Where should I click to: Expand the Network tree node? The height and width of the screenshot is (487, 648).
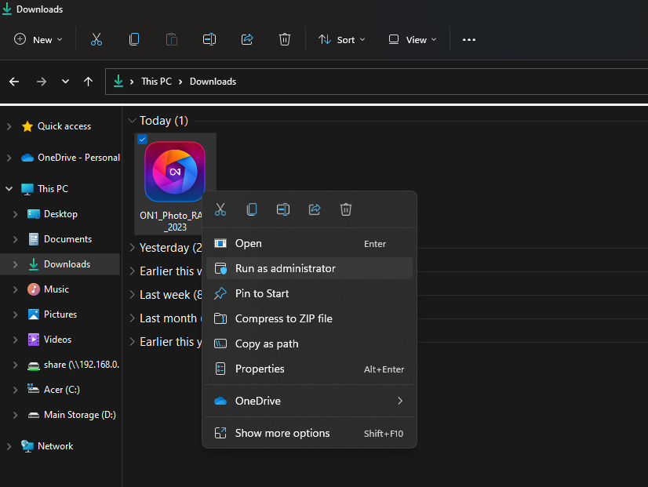coord(9,446)
